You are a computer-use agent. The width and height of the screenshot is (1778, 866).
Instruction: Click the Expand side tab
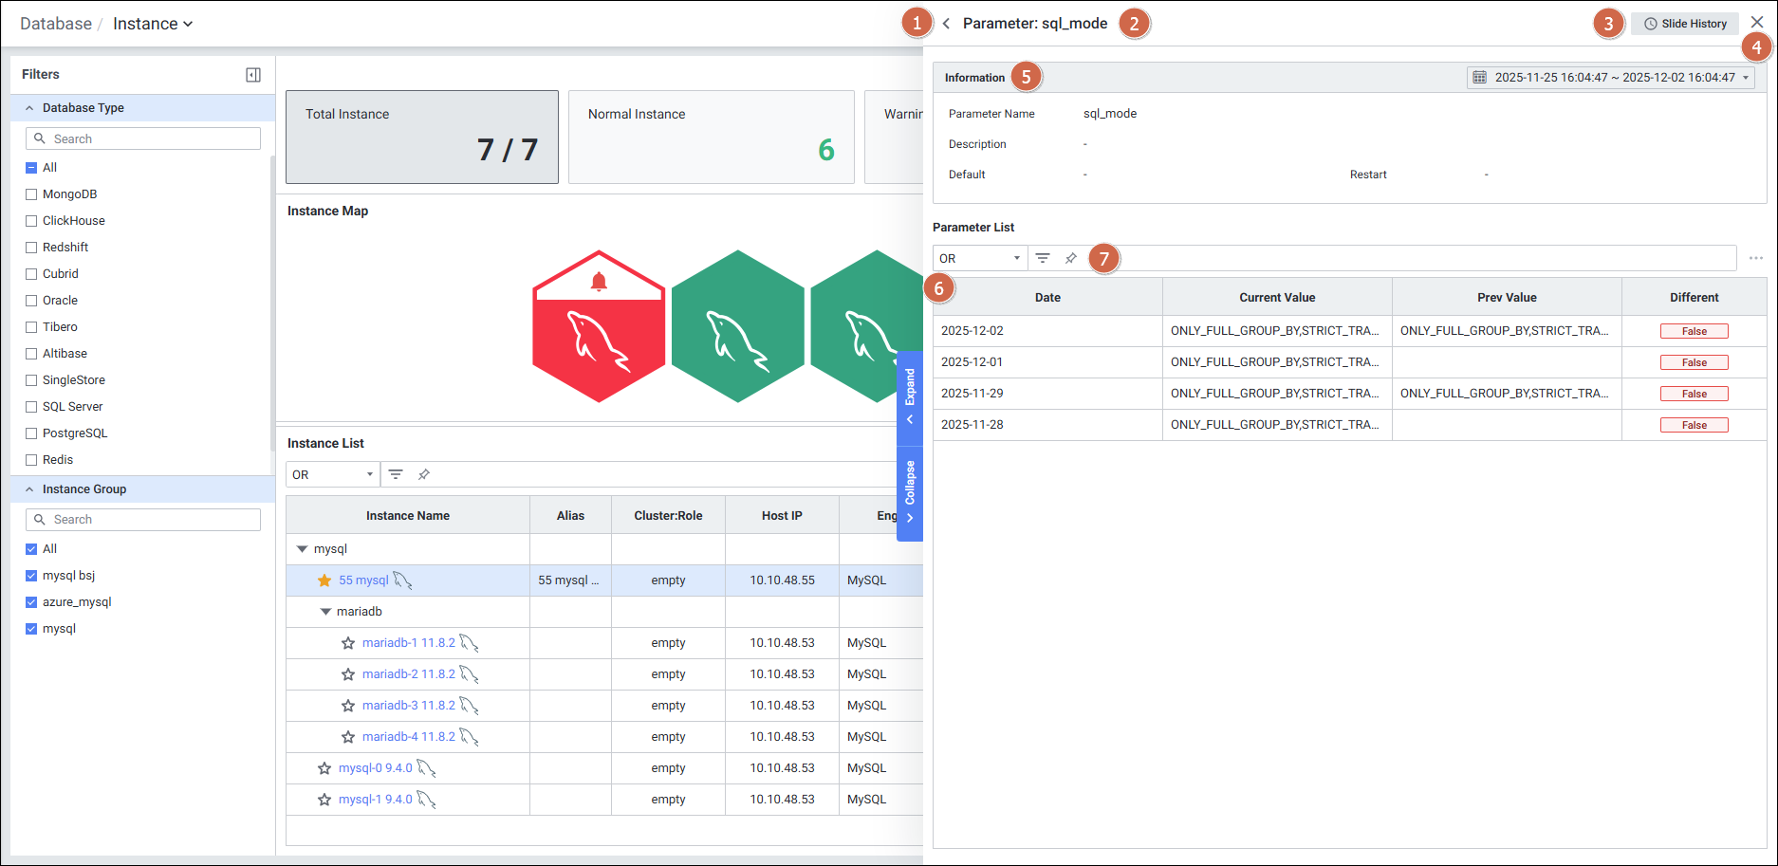[910, 397]
